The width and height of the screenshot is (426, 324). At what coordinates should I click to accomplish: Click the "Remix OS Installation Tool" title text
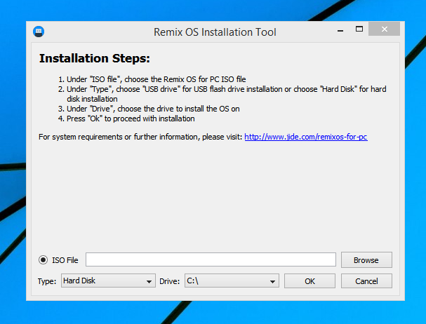215,32
